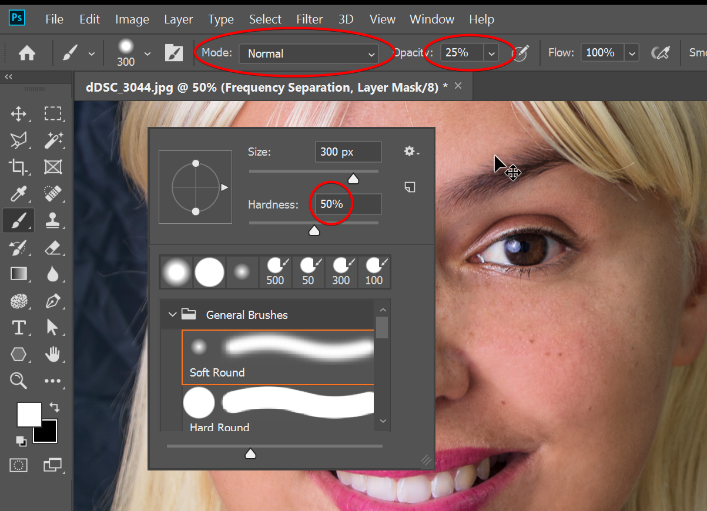Viewport: 707px width, 511px height.
Task: Select the Spot Healing Brush tool
Action: coord(53,193)
